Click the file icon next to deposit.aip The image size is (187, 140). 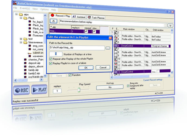point(25,63)
